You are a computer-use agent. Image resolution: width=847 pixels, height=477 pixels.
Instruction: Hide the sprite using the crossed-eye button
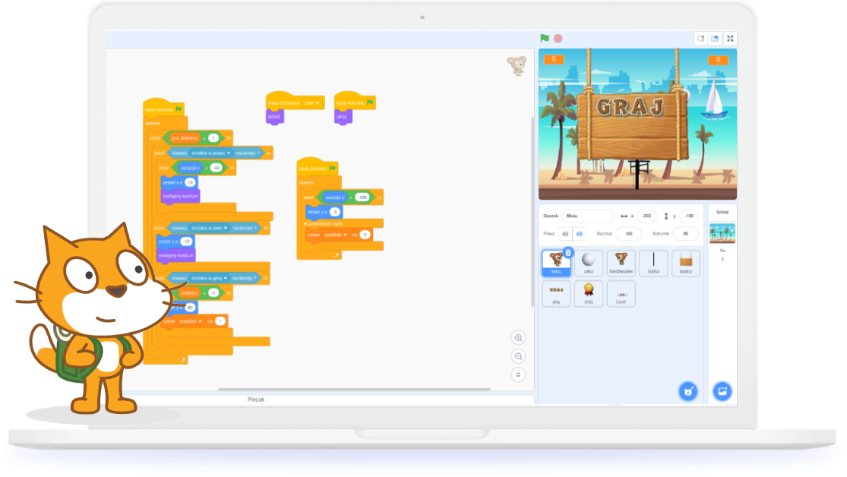click(579, 234)
